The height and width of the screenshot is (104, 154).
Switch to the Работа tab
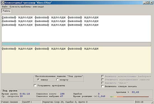[6, 11]
